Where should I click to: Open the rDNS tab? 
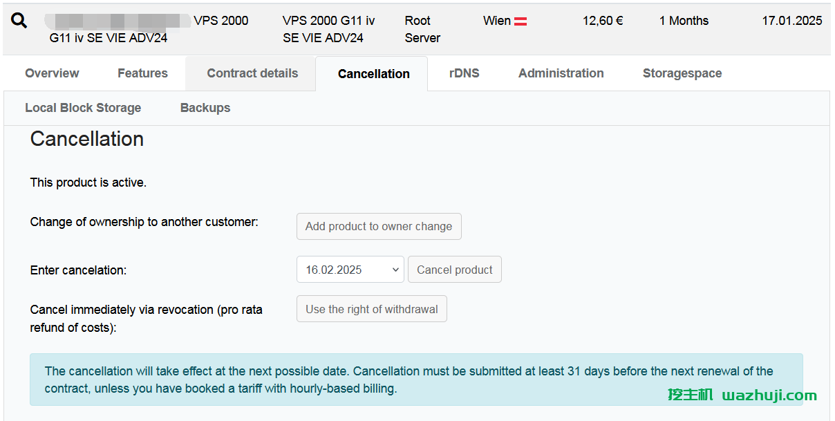tap(464, 73)
